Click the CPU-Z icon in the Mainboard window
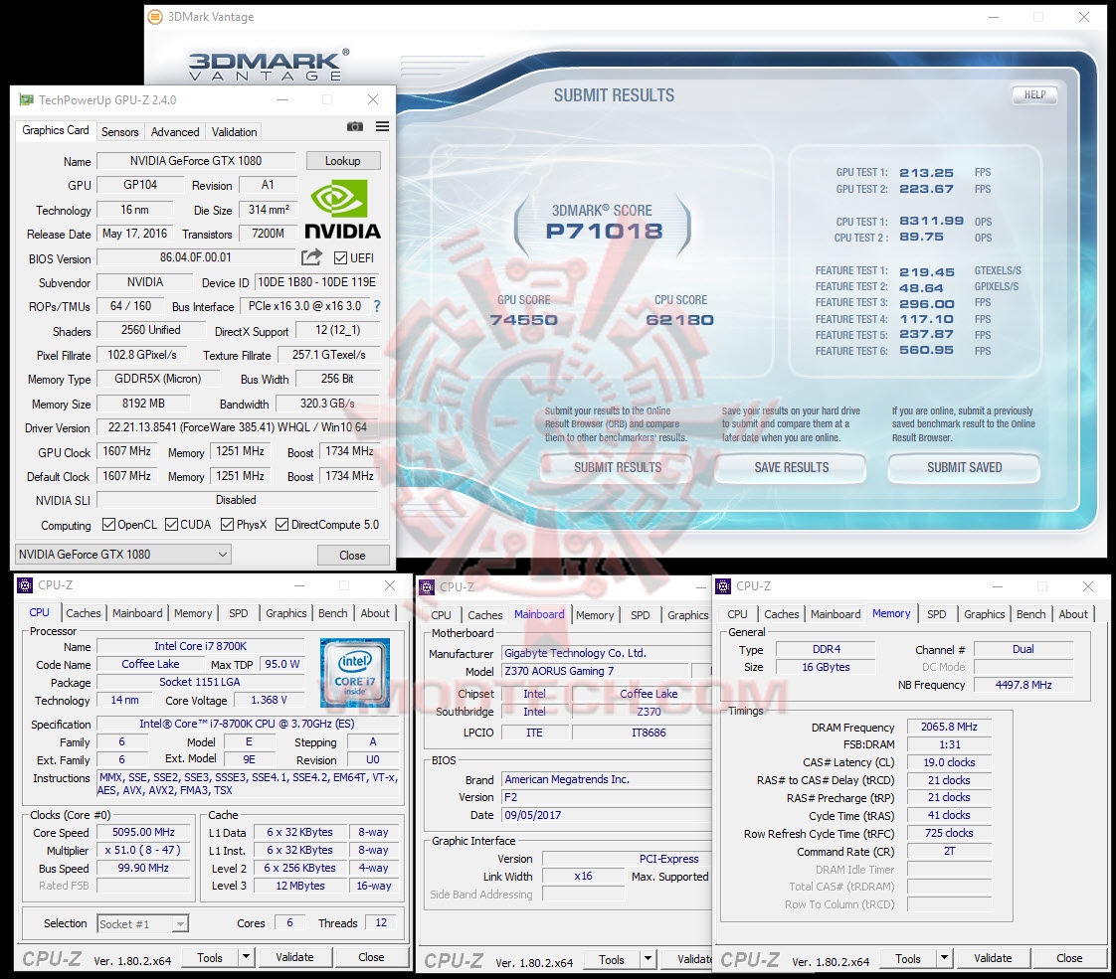The height and width of the screenshot is (979, 1116). 427,587
